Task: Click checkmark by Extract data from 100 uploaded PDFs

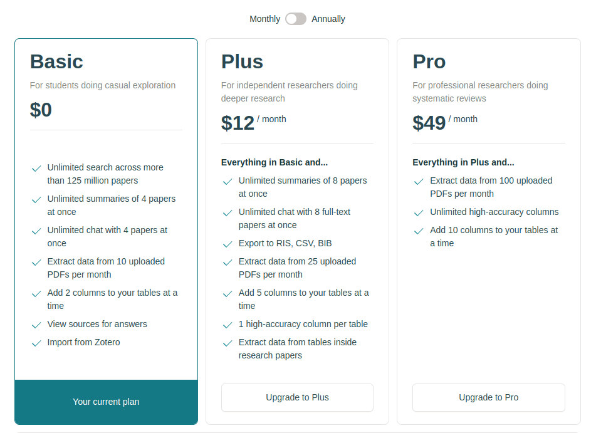Action: coord(419,182)
